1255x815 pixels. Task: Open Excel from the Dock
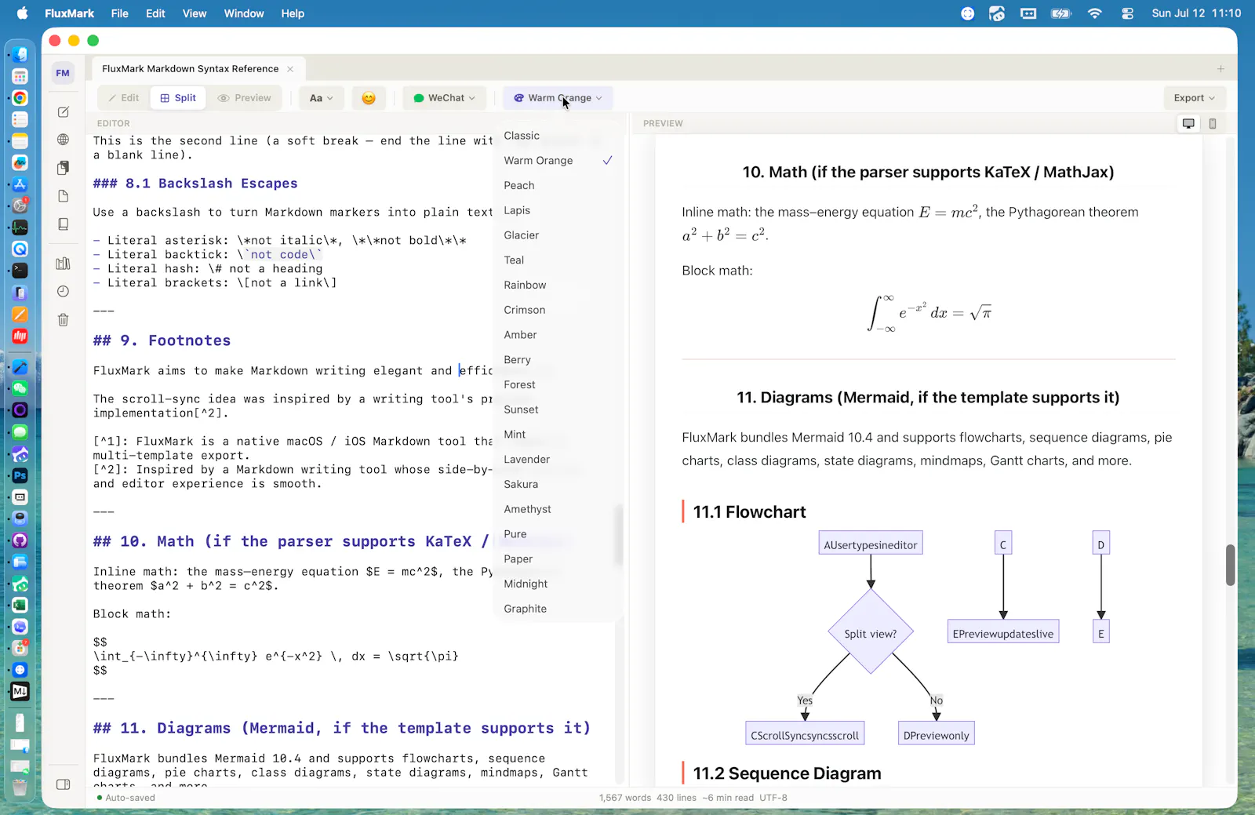pos(20,606)
